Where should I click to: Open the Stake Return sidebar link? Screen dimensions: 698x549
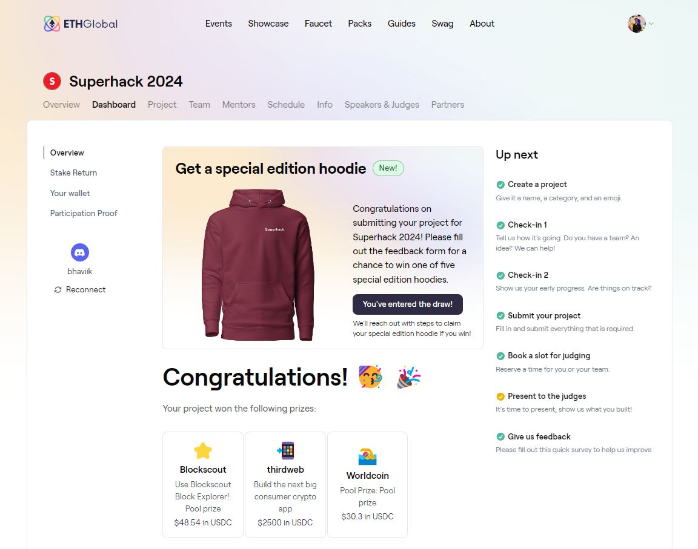click(73, 173)
